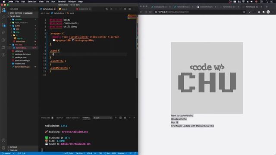Screen dimensions: 276x155
Task: Click the browser Forward arrow
Action: (x=146, y=12)
